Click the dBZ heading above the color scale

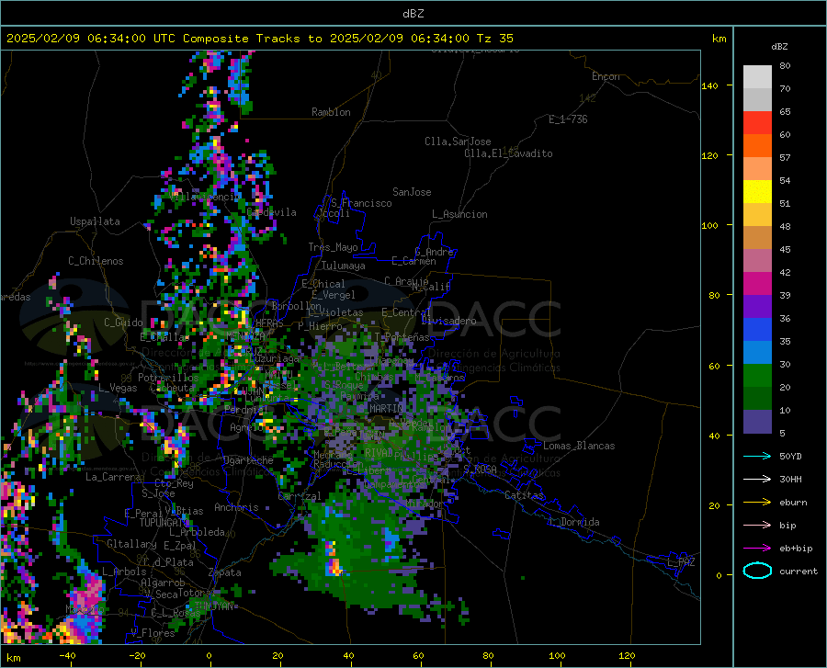click(x=779, y=46)
